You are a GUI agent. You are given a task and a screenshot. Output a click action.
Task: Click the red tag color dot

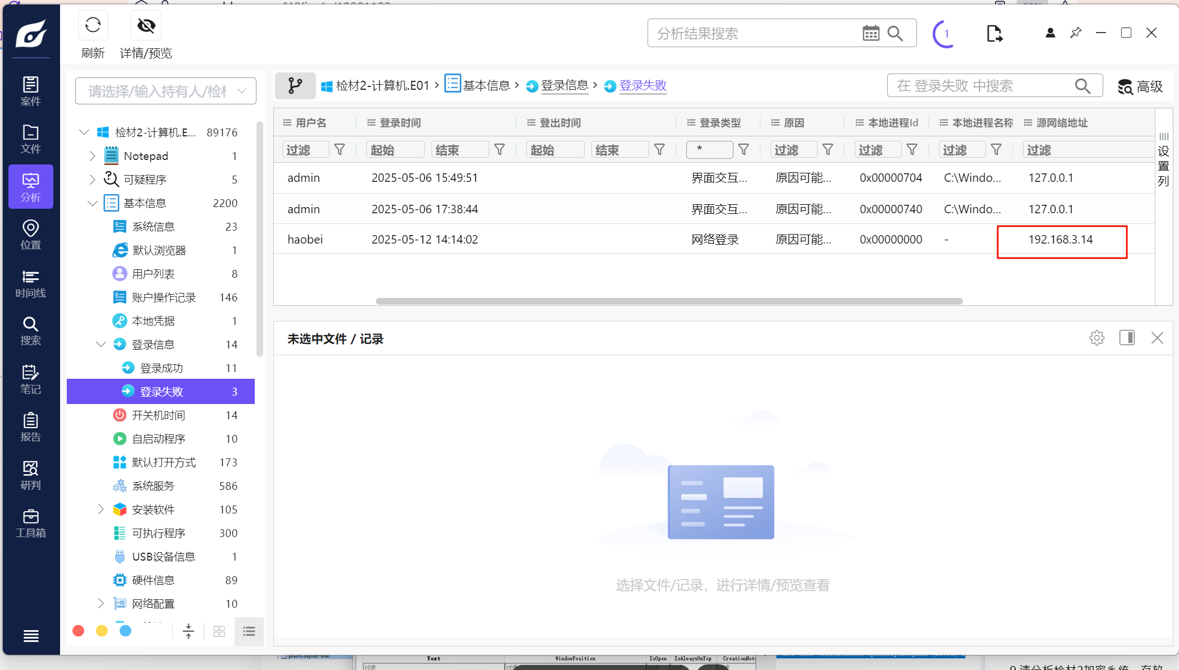click(x=79, y=631)
